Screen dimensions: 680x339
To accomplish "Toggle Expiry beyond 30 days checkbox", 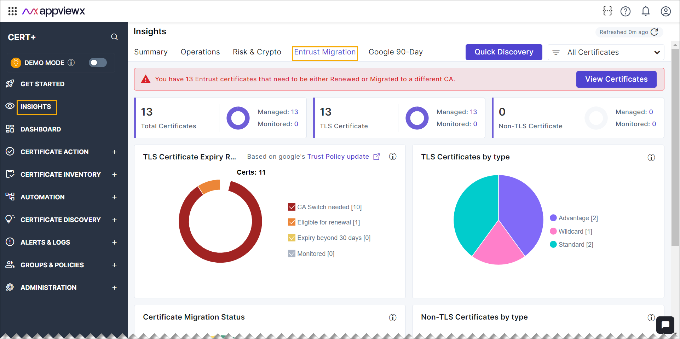I will (292, 238).
